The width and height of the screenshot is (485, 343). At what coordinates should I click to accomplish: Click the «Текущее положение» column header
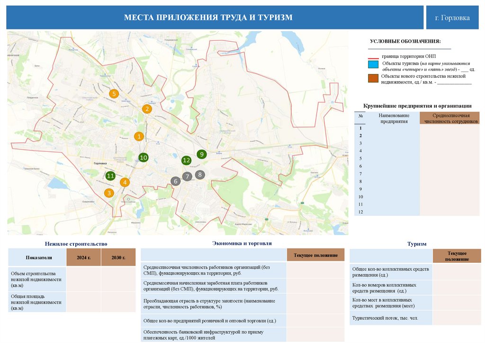[315, 254]
